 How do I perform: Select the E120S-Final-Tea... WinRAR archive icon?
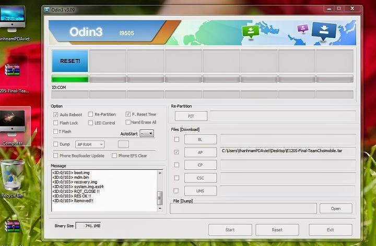pyautogui.click(x=12, y=70)
